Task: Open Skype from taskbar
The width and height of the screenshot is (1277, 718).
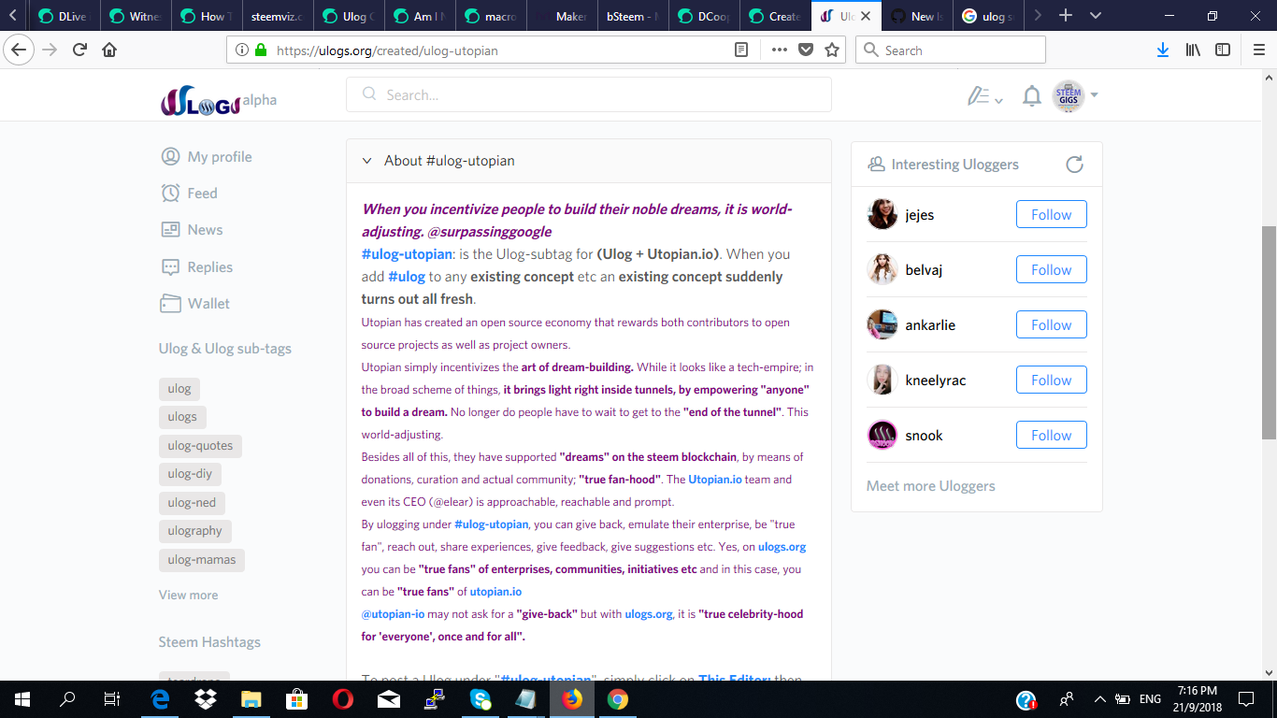Action: click(x=481, y=698)
